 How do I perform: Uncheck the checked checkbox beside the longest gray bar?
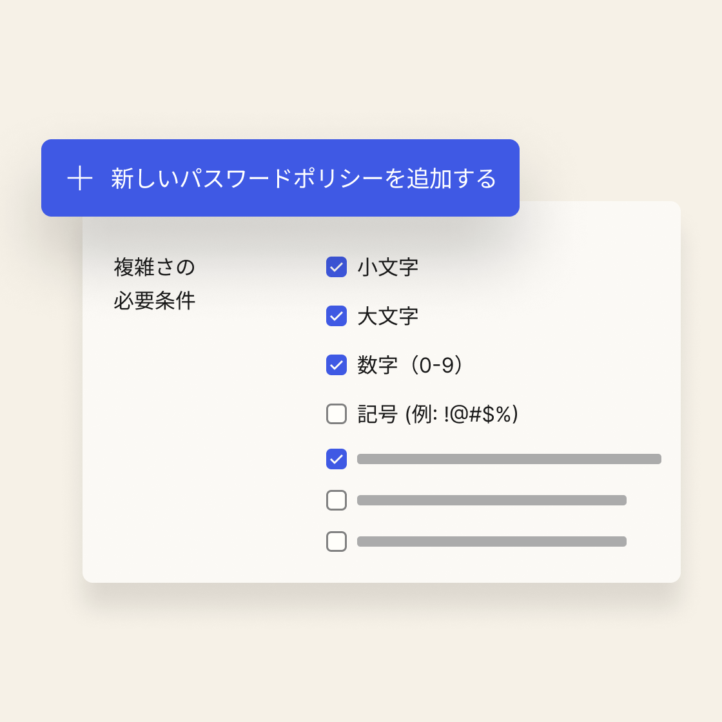tap(337, 459)
